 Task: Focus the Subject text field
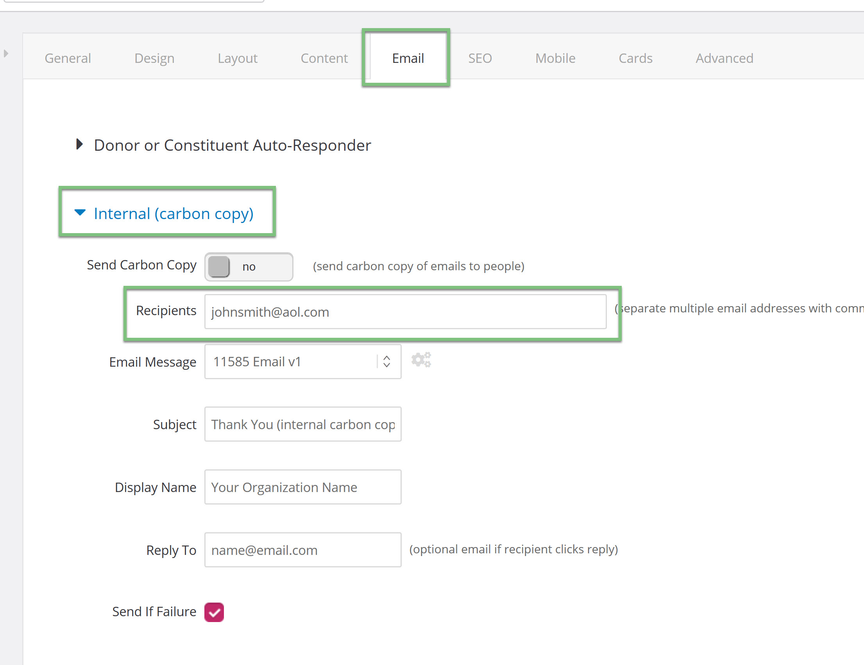(x=303, y=424)
